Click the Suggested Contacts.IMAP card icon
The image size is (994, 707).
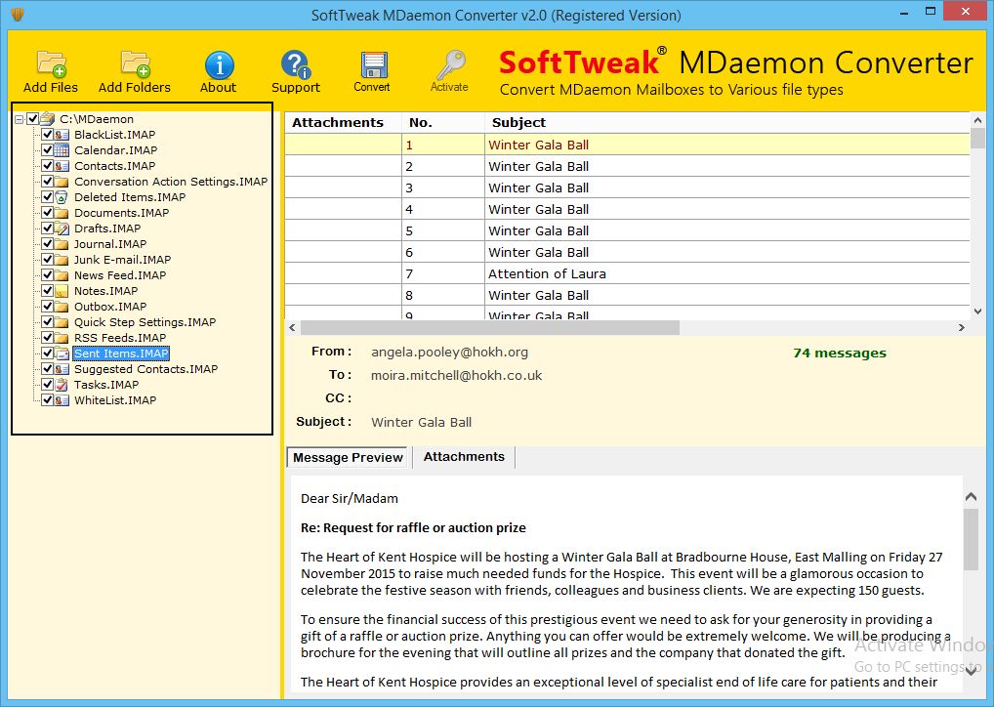tap(62, 369)
